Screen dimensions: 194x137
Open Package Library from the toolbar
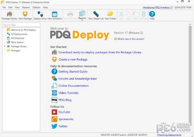point(9,15)
